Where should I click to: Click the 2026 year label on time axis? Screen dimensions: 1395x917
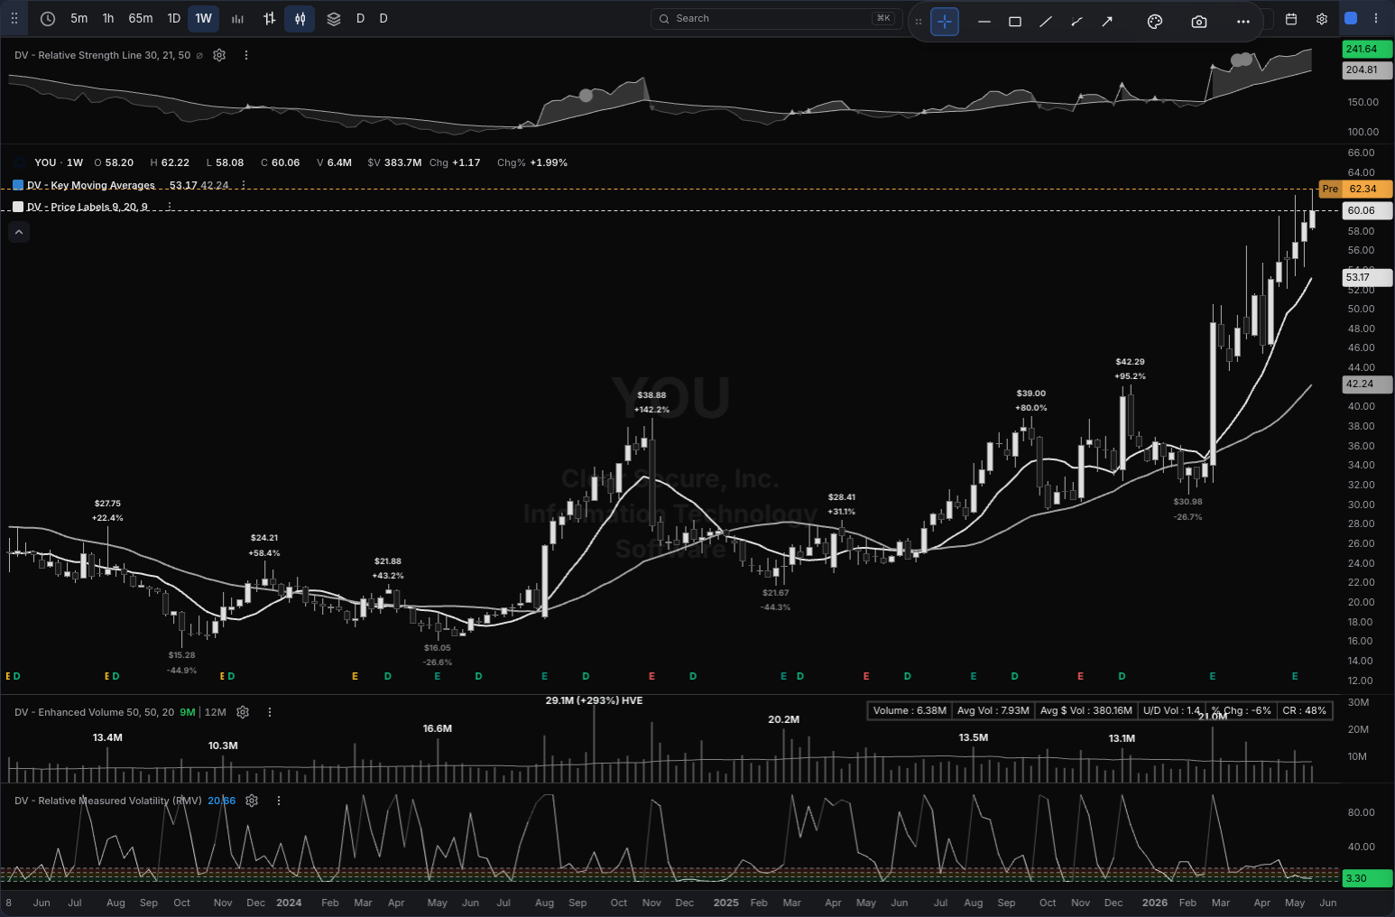1155,903
